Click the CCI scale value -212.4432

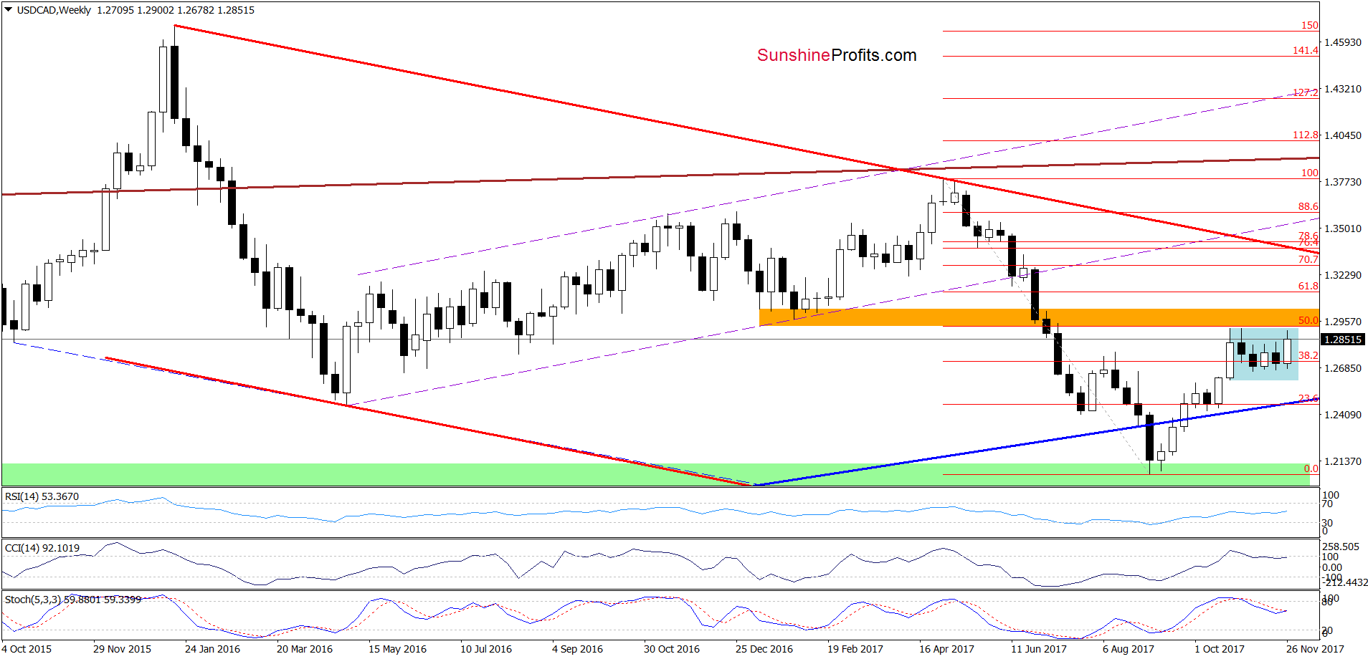point(1345,582)
